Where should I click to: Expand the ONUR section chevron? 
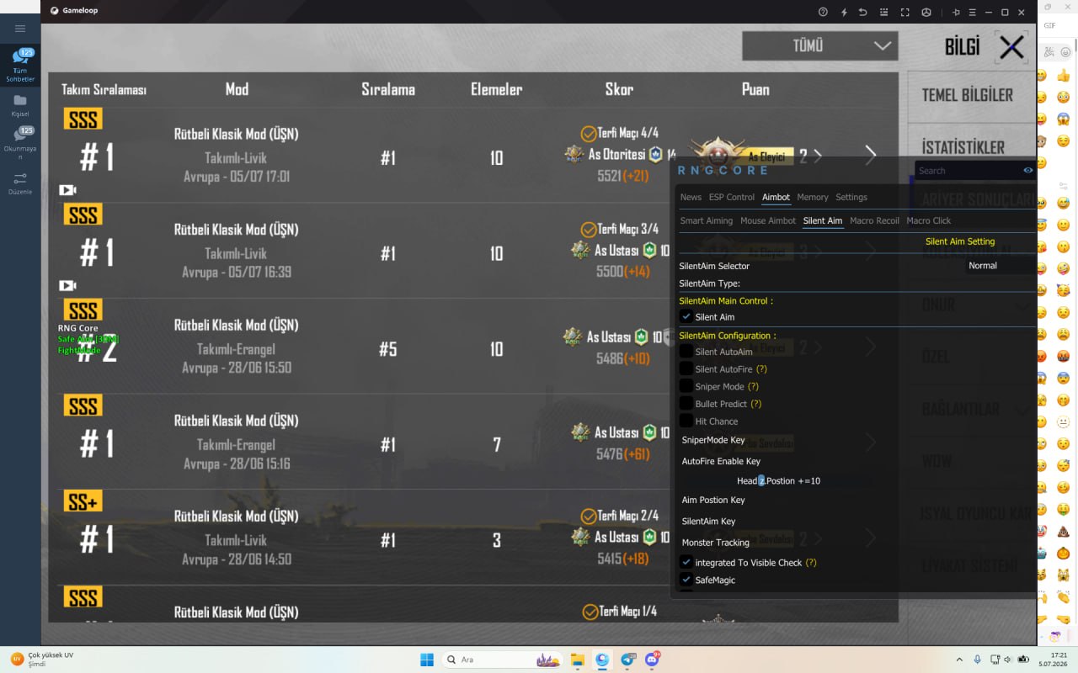point(1024,306)
